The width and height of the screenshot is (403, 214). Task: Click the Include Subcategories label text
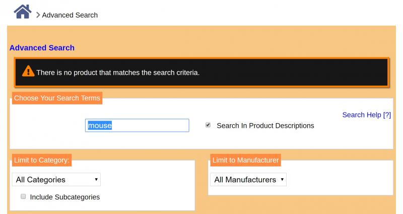click(65, 197)
